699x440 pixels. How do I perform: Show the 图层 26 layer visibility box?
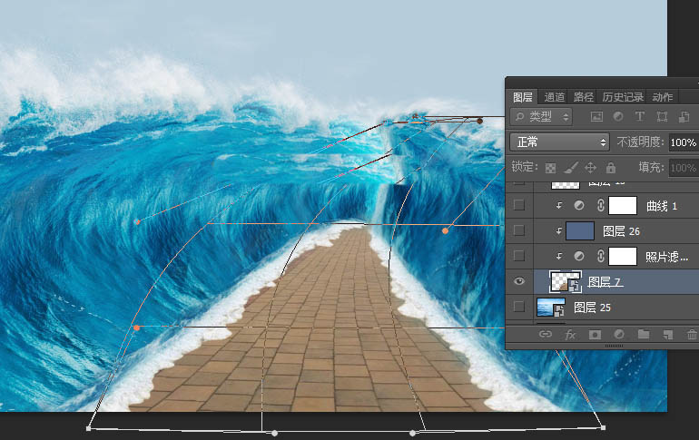(519, 230)
